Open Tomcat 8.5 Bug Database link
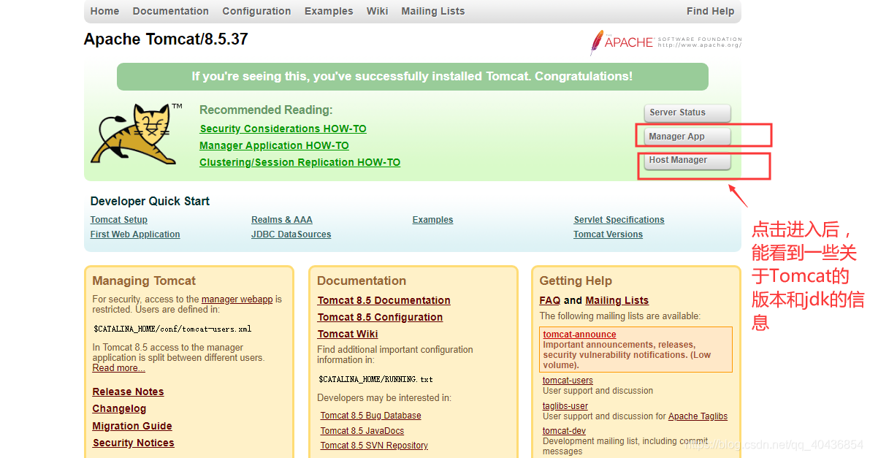This screenshot has height=458, width=870. tap(370, 415)
